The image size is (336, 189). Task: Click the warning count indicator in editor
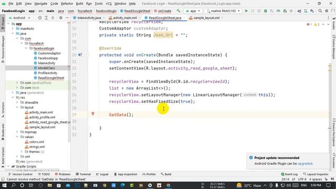click(x=317, y=25)
